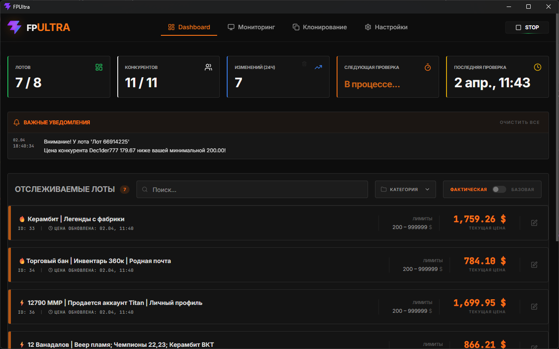This screenshot has width=559, height=349.
Task: Click the bell icon in Важные уведомления
Action: tap(17, 123)
